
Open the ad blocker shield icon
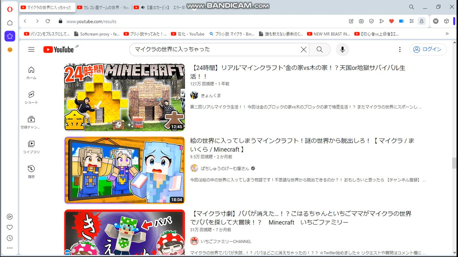coord(371,21)
